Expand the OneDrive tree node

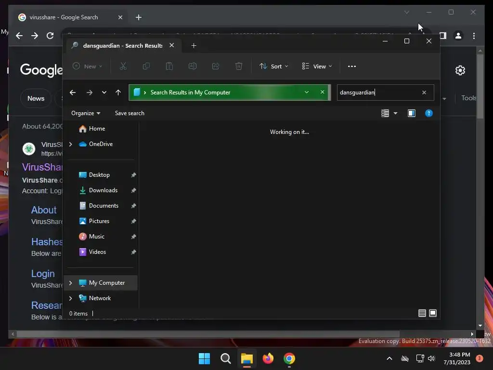(x=70, y=144)
